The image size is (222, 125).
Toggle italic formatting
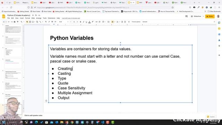coord(83,22)
